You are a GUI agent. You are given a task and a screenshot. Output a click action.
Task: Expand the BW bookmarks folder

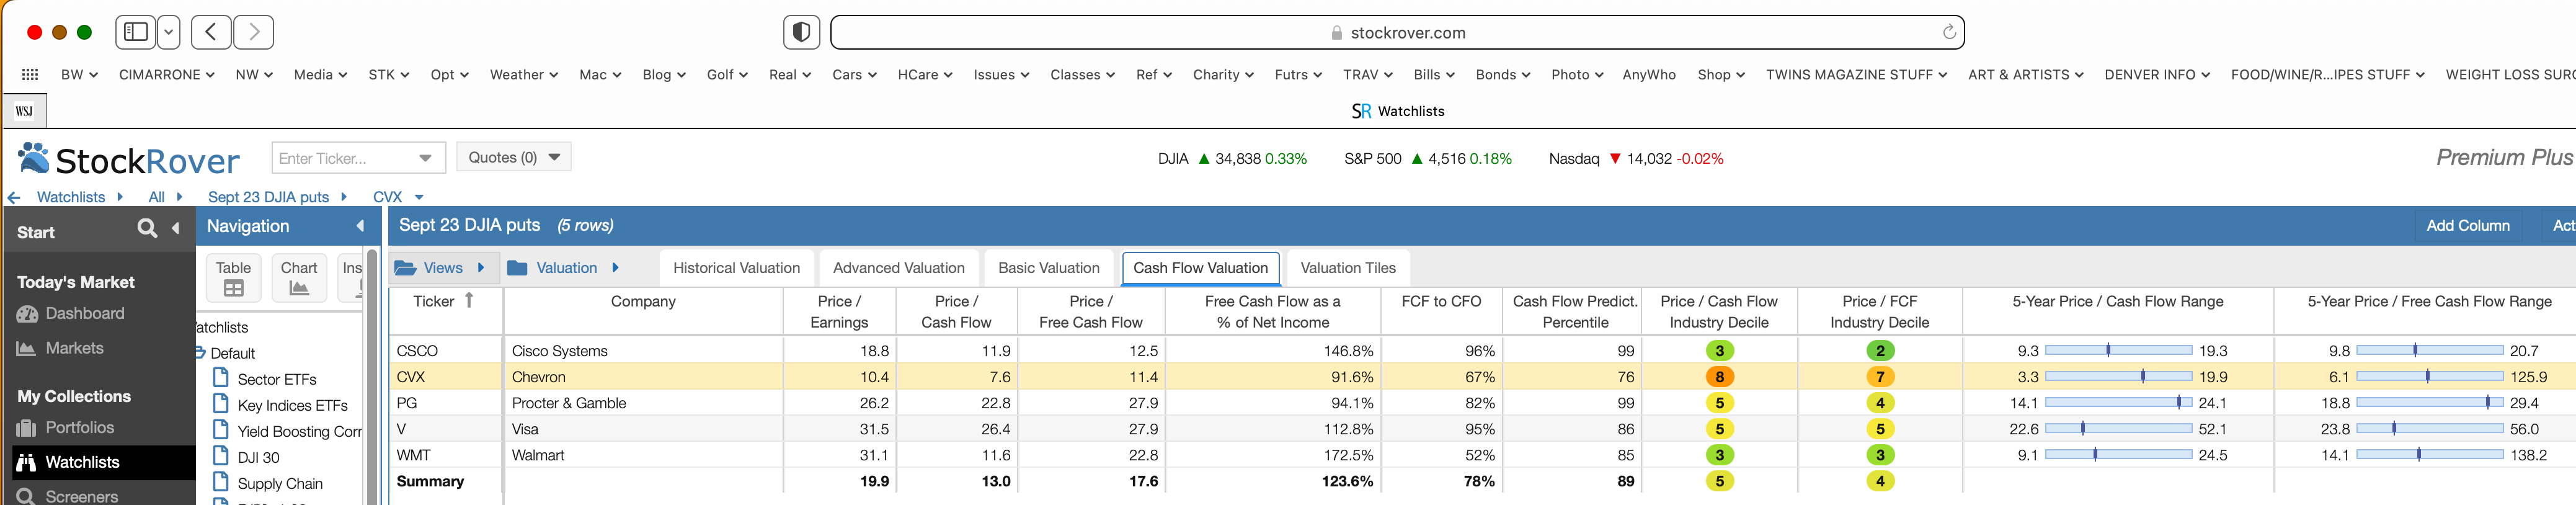click(79, 74)
